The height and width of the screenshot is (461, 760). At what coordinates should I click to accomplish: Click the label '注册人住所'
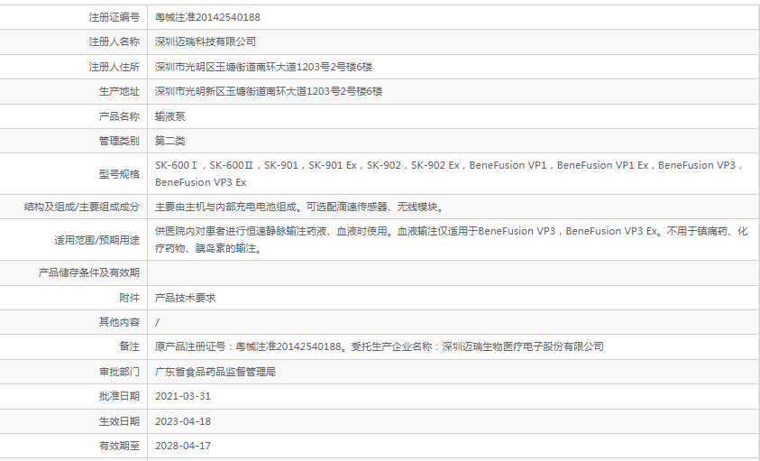point(114,67)
